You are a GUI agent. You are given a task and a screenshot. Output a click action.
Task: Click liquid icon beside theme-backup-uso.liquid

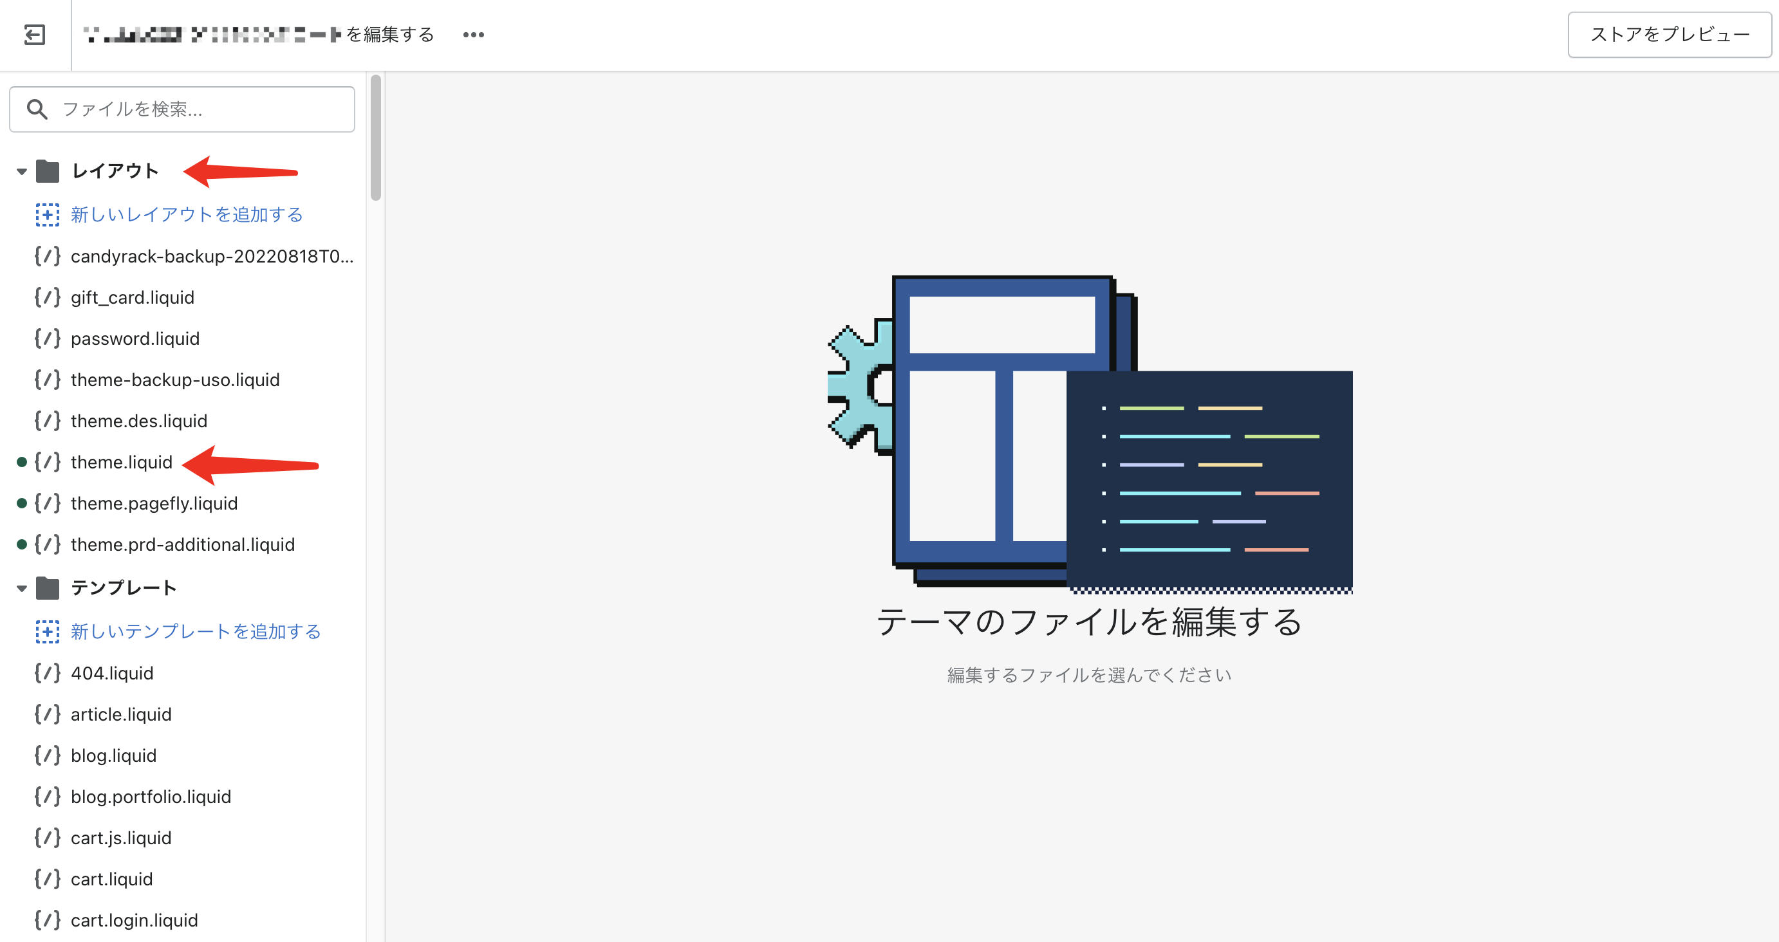[48, 380]
